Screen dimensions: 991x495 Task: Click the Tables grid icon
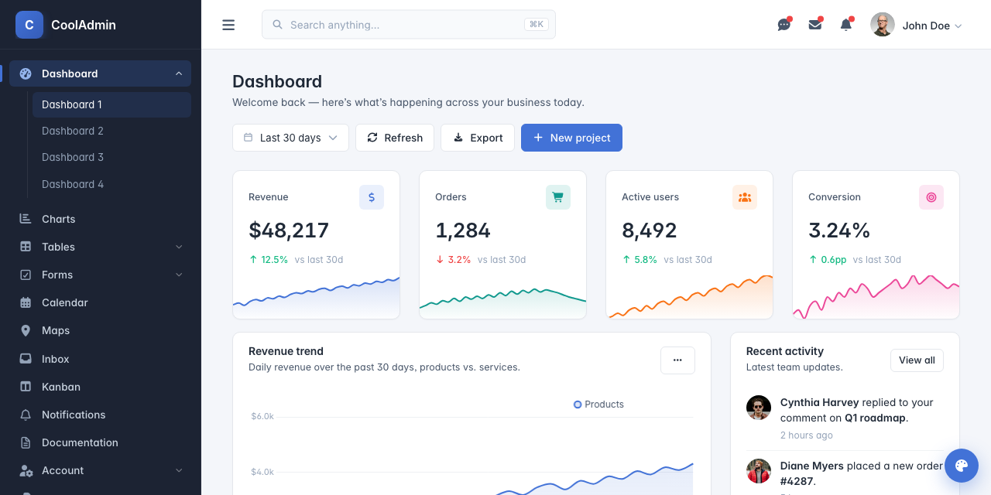point(26,247)
